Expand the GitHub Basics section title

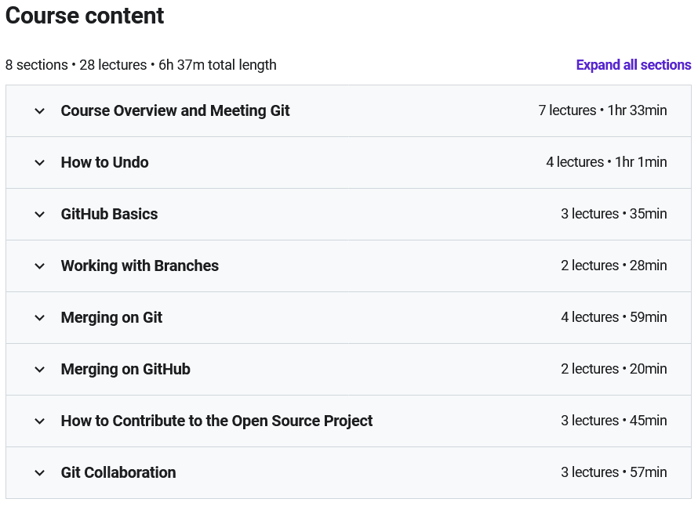(x=109, y=214)
